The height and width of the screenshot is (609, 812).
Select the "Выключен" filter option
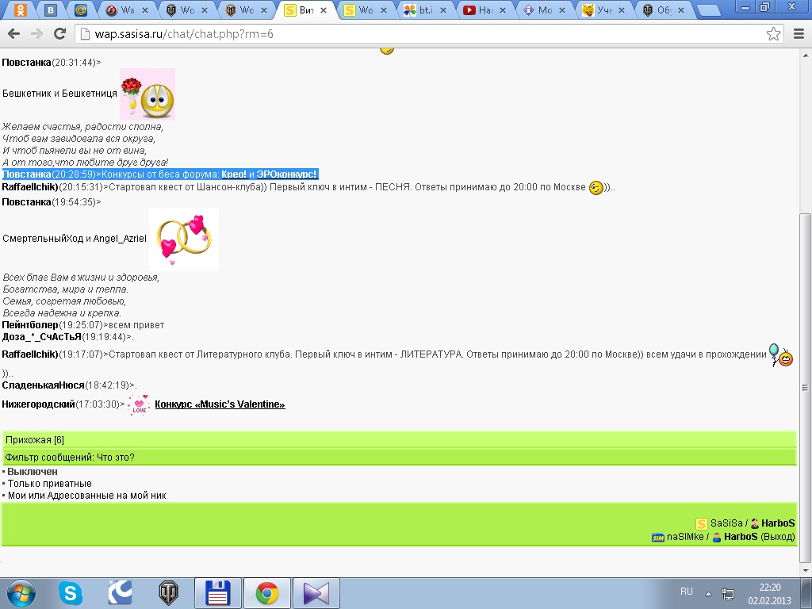click(33, 472)
